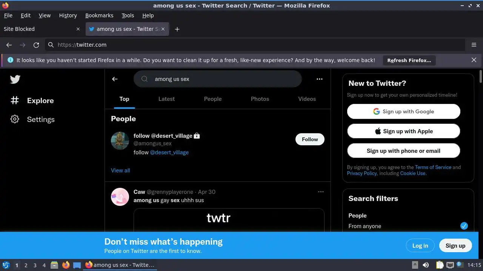Click the Firefox window taskbar entry
Screen dimensions: 483x271
pos(120,265)
